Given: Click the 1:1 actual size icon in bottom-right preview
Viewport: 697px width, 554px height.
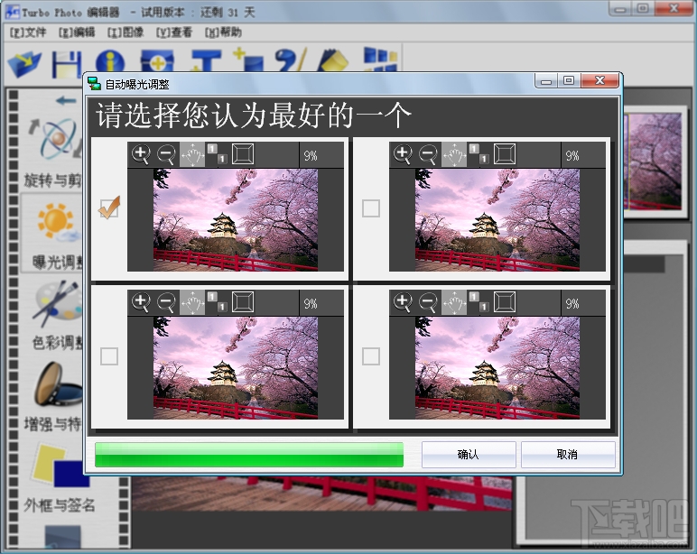Looking at the screenshot, I should (479, 301).
